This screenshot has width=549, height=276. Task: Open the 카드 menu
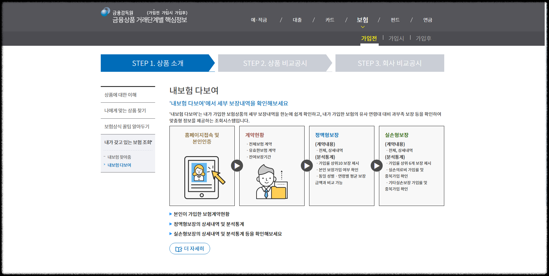330,20
